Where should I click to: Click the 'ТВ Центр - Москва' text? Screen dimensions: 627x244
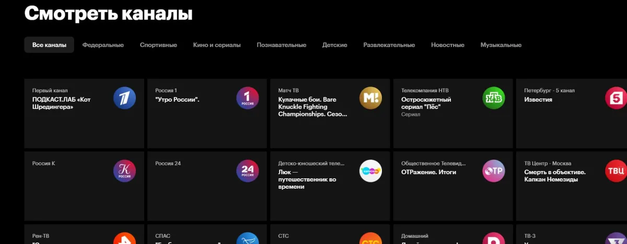548,163
